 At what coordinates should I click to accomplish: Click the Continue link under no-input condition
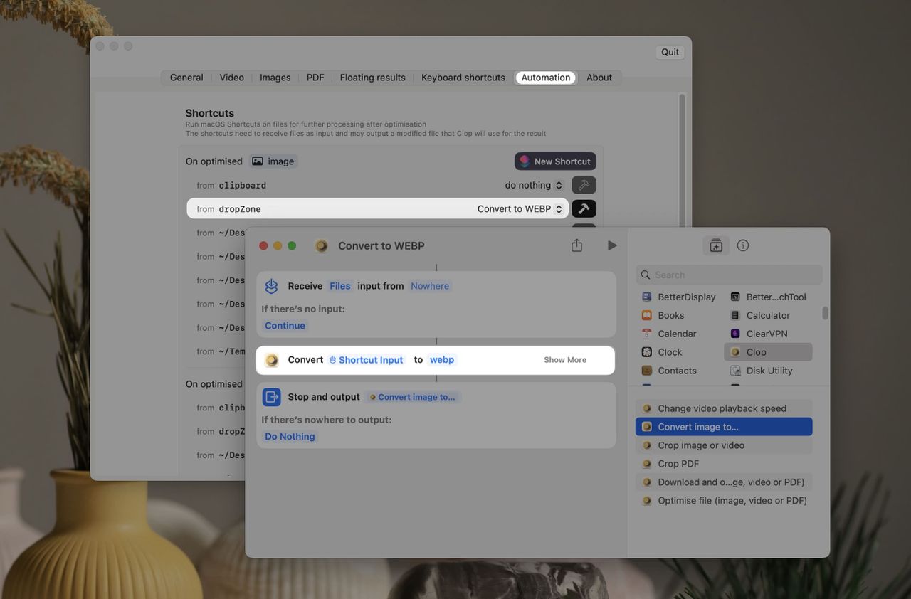pos(285,324)
